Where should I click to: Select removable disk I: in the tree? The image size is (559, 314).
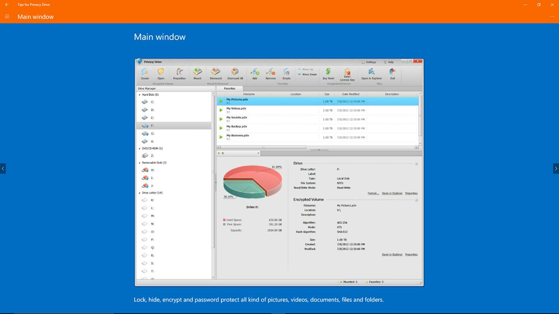tap(174, 178)
